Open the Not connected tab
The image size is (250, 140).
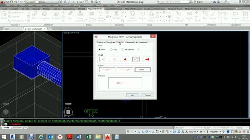[141, 42]
